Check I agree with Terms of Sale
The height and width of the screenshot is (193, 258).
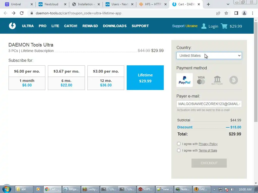coord(179,150)
